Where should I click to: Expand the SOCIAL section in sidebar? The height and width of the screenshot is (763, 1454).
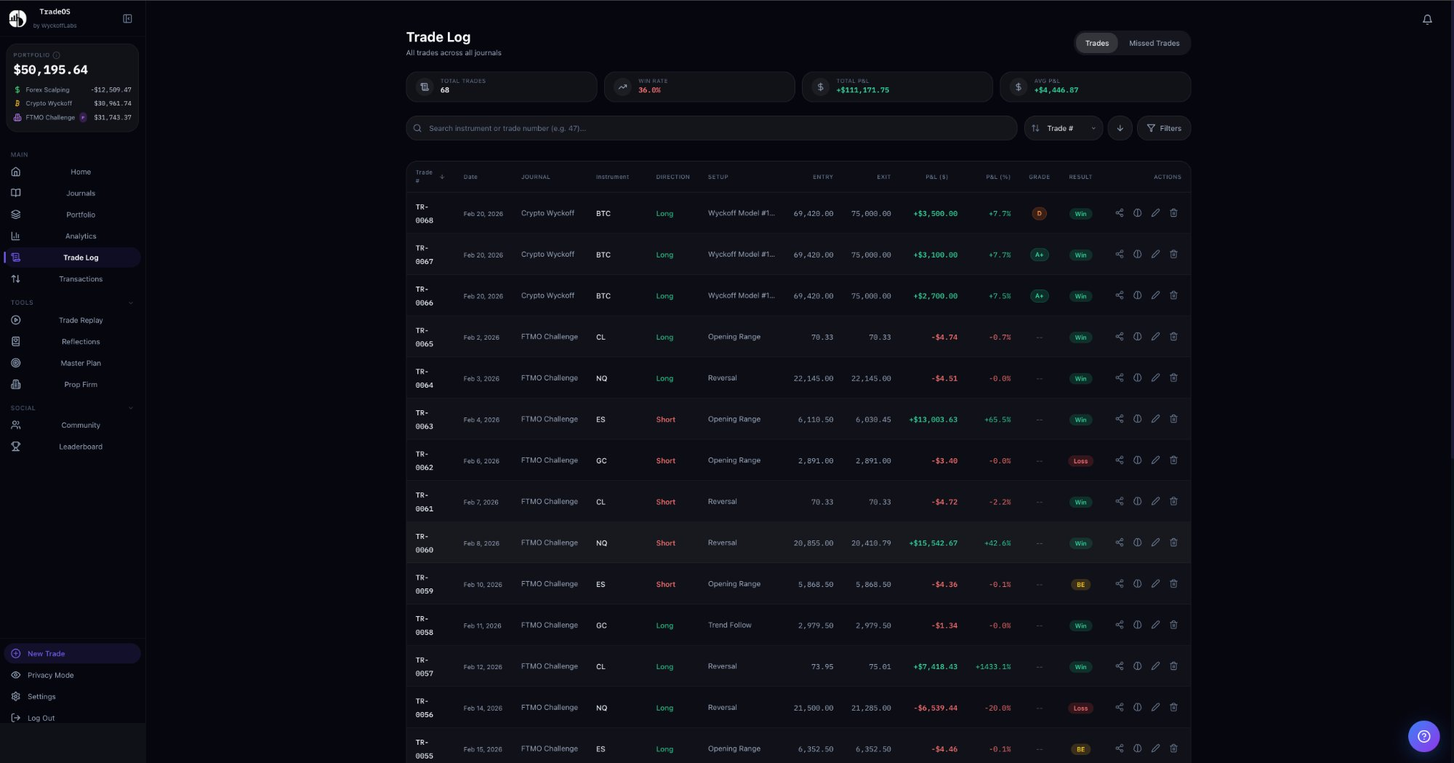(x=131, y=408)
